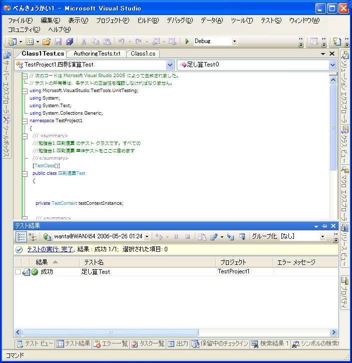
Task: Click the test run icon beside wanta@WANX64
Action: [x=47, y=236]
